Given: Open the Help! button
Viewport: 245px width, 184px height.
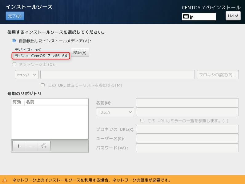Looking at the screenshot, I should click(x=233, y=16).
